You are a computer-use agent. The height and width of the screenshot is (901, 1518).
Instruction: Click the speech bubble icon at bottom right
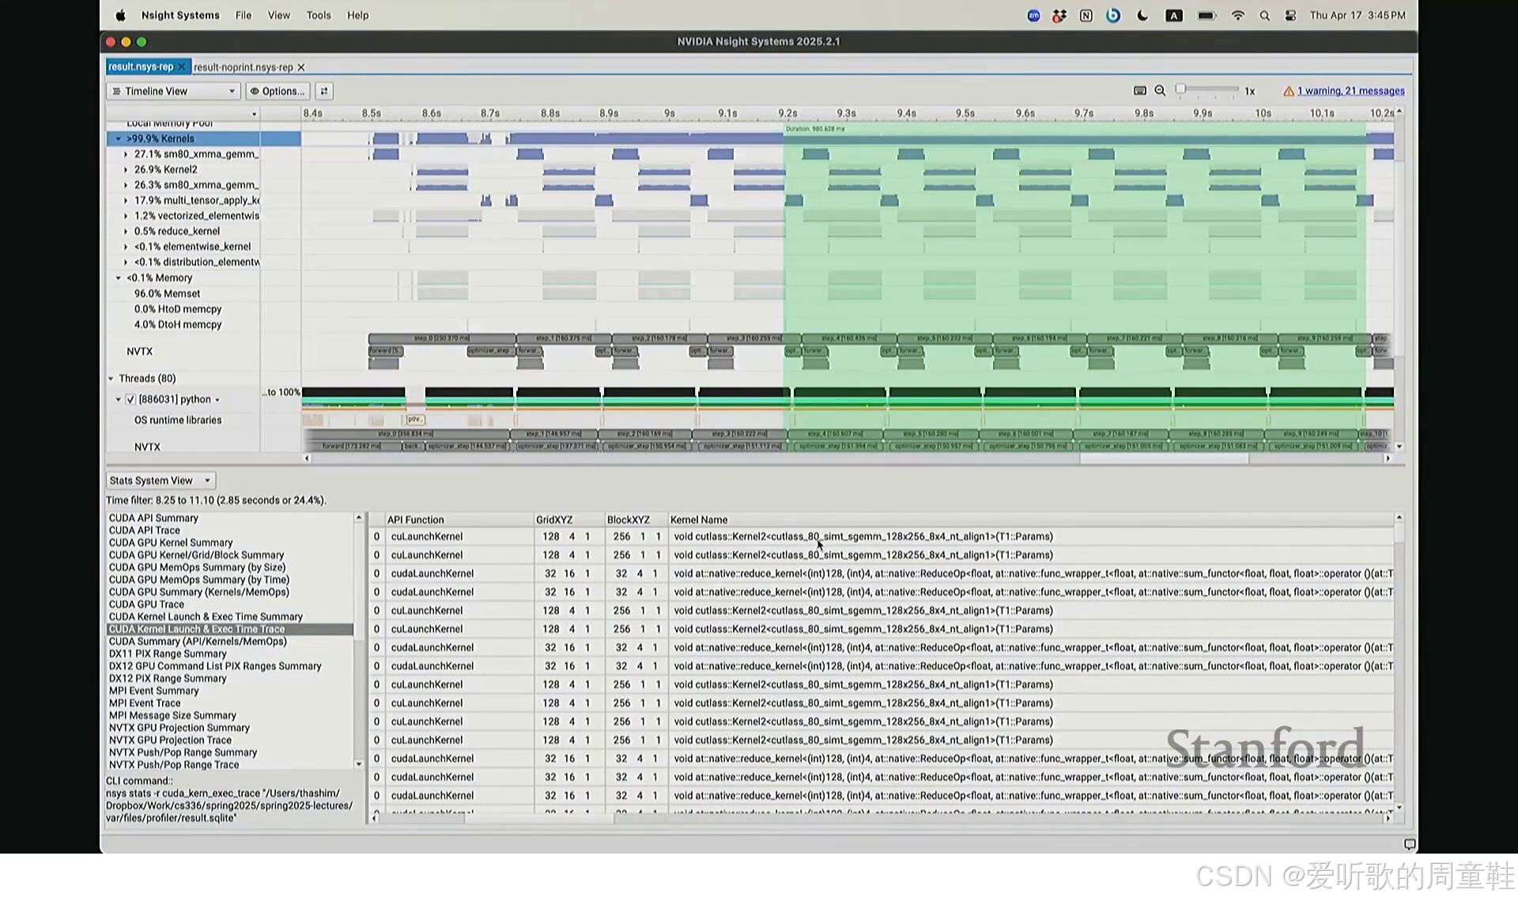click(x=1409, y=844)
